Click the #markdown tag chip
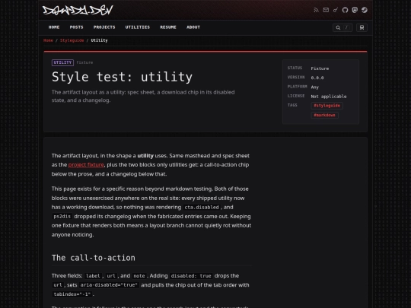The height and width of the screenshot is (308, 411). 324,116
